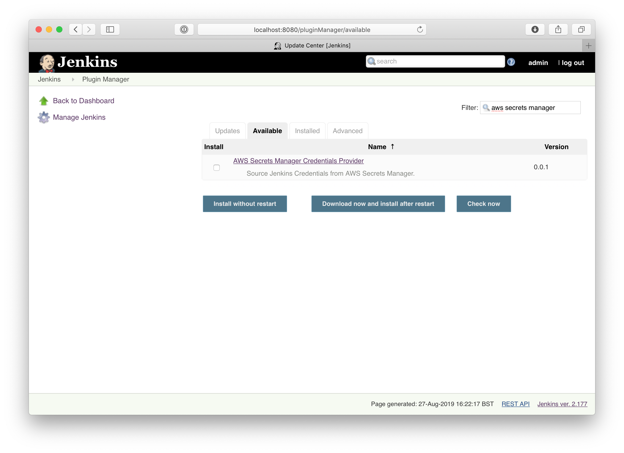Click the log out link
The image size is (624, 453).
click(x=573, y=63)
